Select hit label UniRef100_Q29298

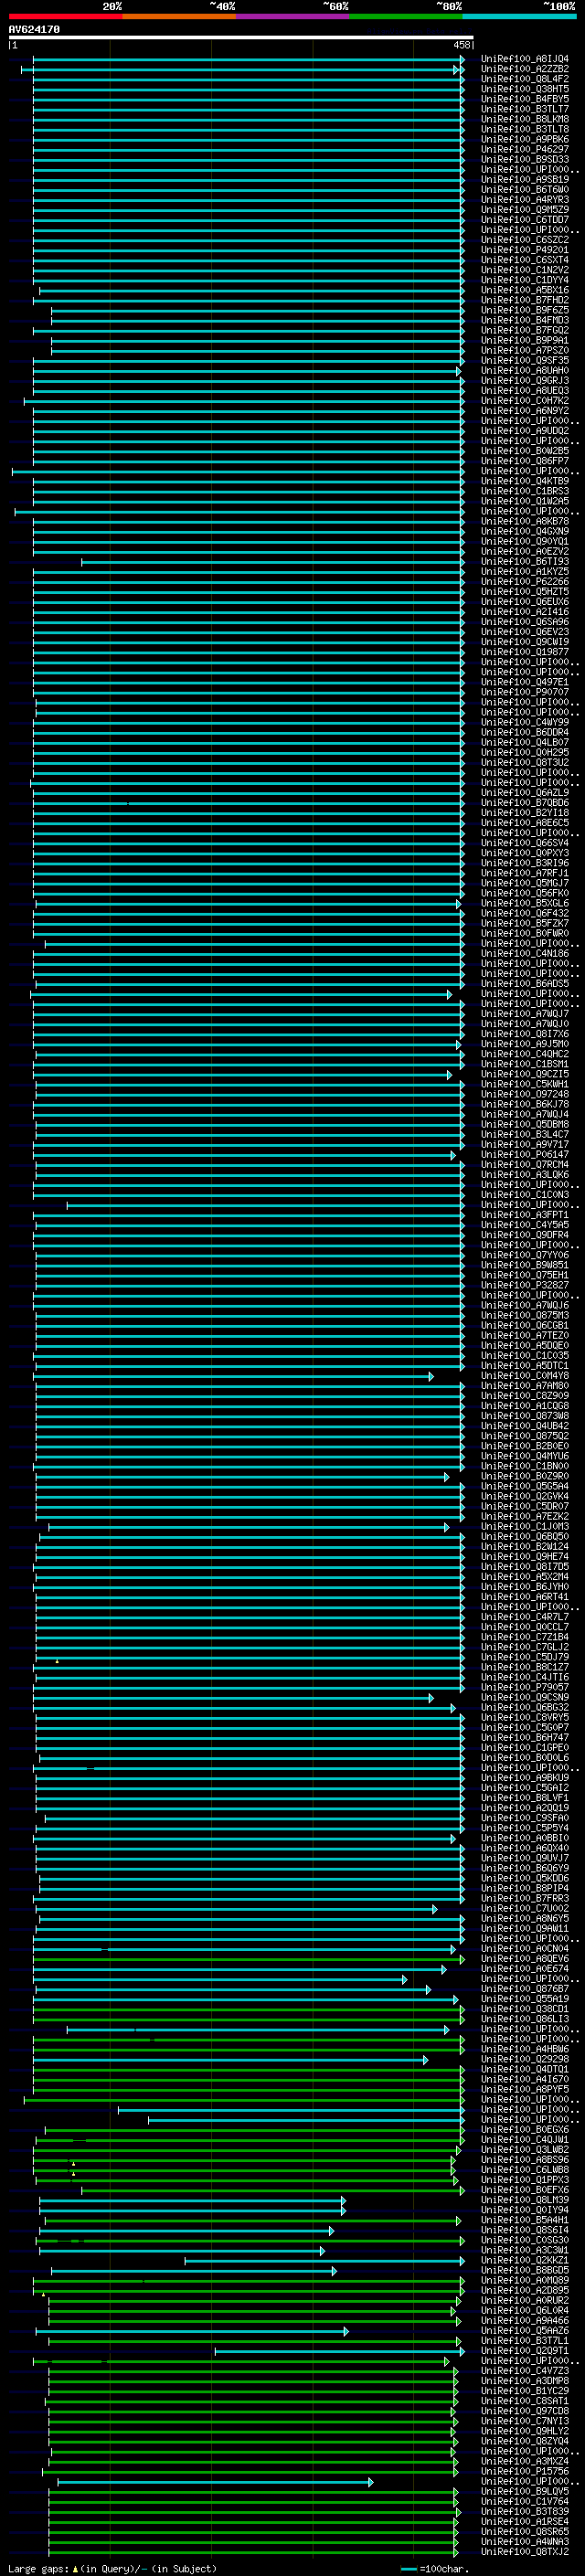[x=524, y=2059]
